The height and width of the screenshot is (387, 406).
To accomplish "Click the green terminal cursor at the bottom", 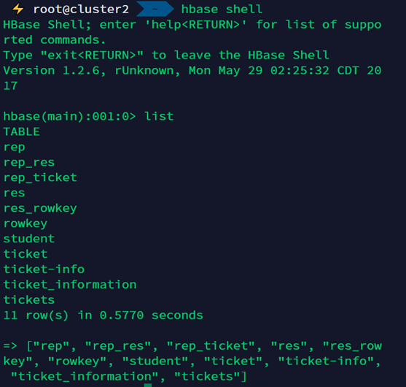I will point(148,386).
